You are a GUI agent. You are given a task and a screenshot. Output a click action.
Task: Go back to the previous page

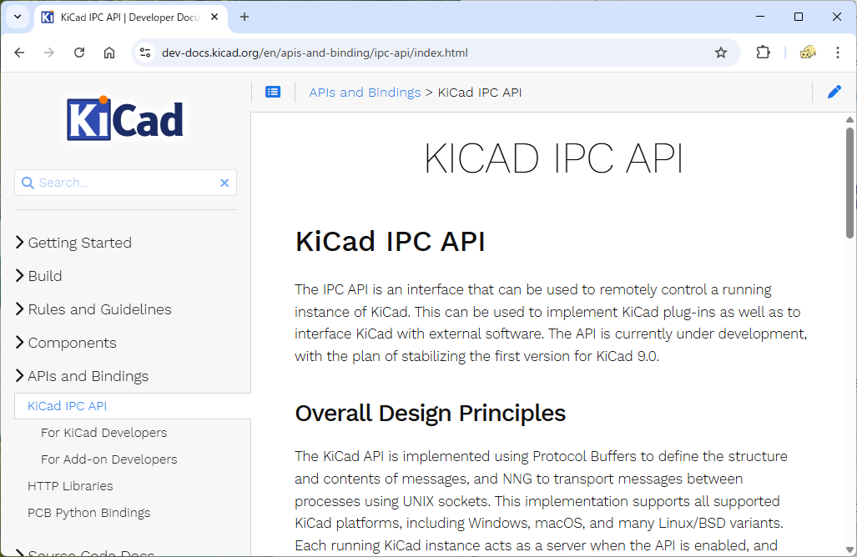coord(20,53)
